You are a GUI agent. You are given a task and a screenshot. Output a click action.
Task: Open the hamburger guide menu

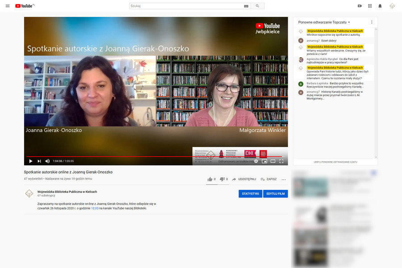(x=8, y=6)
